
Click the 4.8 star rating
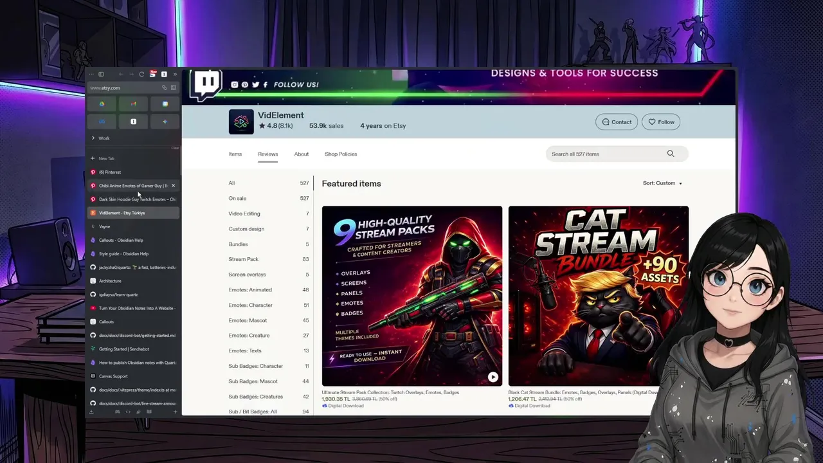[x=276, y=126]
